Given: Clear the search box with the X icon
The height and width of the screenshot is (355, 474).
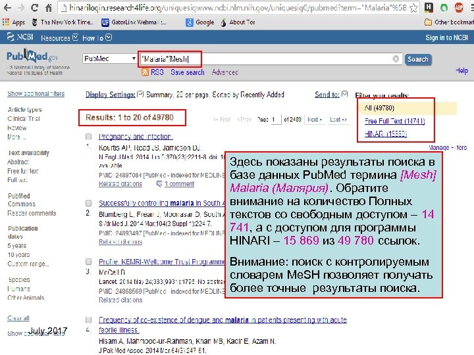Looking at the screenshot, I should click(x=396, y=59).
